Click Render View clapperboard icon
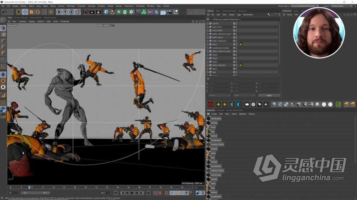 click(x=86, y=12)
